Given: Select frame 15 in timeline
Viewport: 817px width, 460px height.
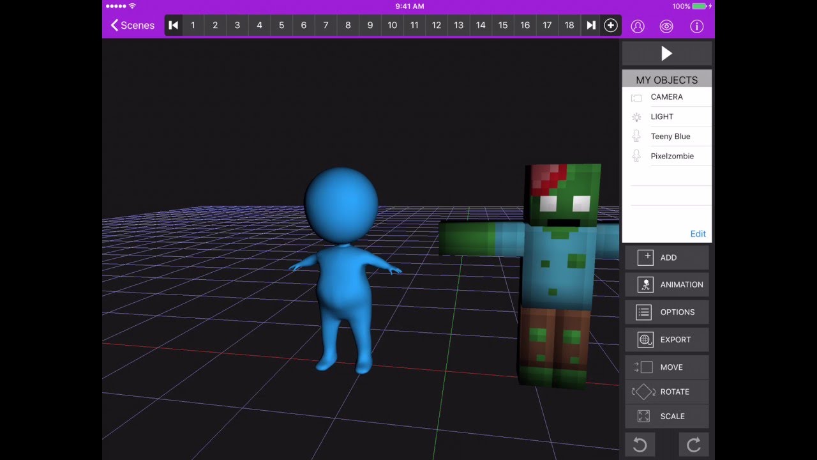Looking at the screenshot, I should coord(503,25).
